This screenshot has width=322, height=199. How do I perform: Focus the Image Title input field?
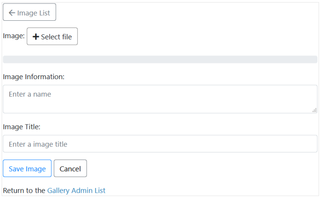[160, 144]
